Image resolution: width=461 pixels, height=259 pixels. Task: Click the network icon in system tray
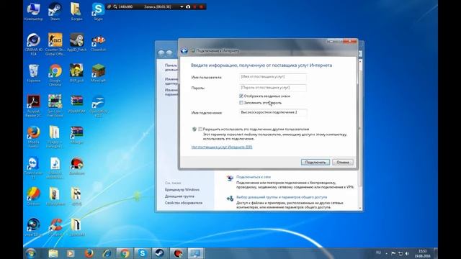pos(400,253)
